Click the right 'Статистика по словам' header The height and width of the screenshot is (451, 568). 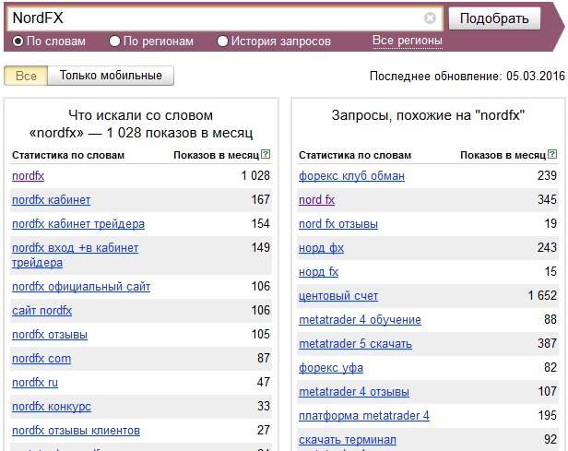pyautogui.click(x=355, y=155)
